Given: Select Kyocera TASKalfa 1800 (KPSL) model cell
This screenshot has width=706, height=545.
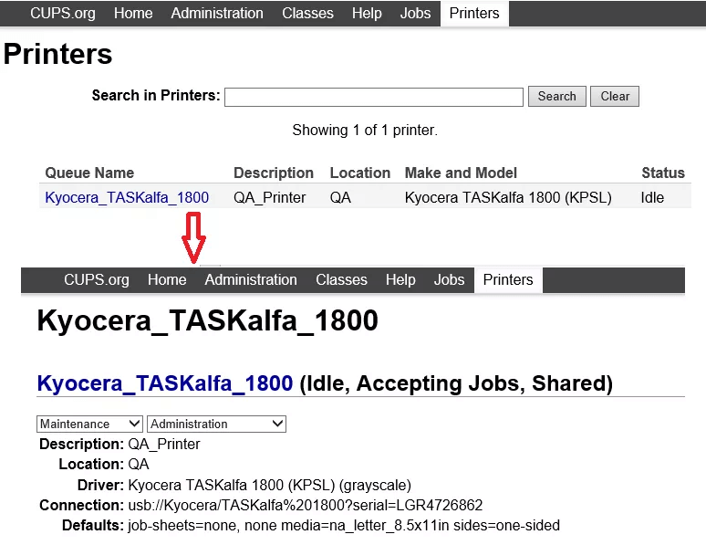Looking at the screenshot, I should coord(508,197).
